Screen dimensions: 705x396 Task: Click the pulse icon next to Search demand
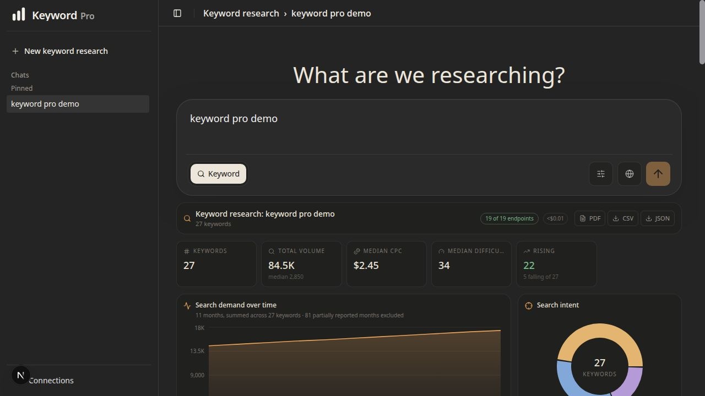pyautogui.click(x=187, y=305)
